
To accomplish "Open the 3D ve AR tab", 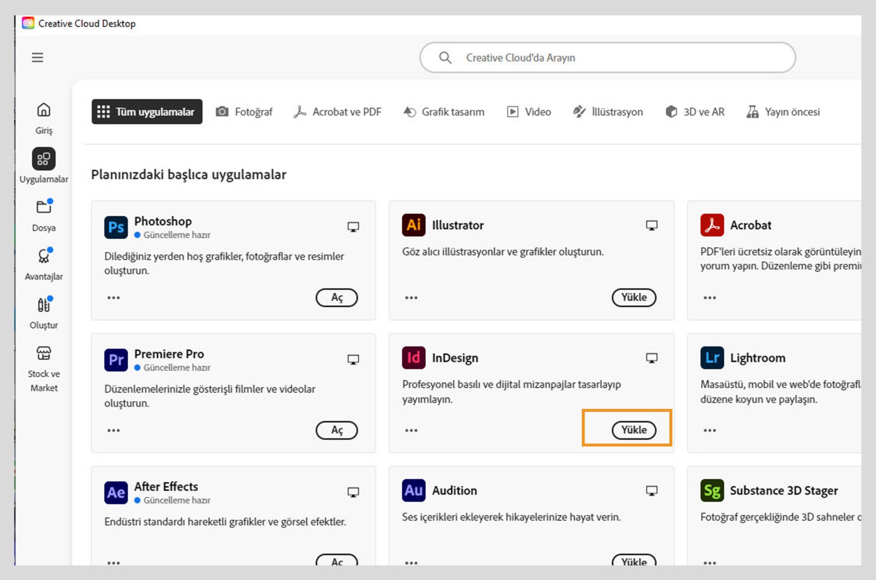I will coord(695,112).
